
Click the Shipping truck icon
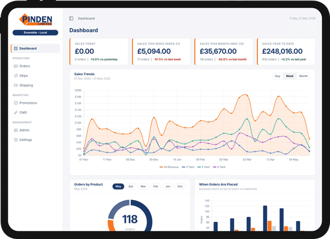[x=16, y=85]
